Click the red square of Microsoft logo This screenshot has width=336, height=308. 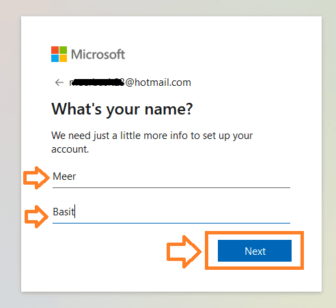point(55,50)
